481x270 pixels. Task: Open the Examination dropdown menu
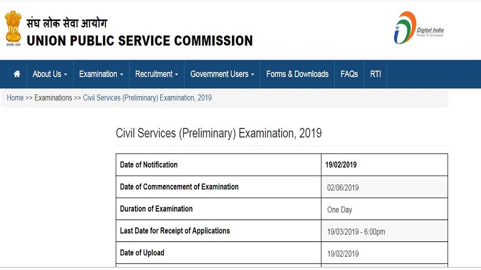(101, 74)
